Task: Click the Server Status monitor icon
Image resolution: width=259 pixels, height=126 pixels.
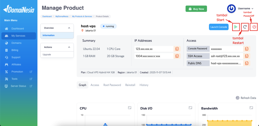Action: click(x=6, y=86)
